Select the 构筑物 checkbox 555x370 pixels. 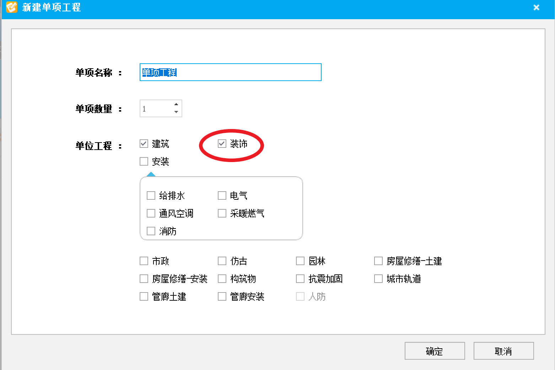point(222,279)
